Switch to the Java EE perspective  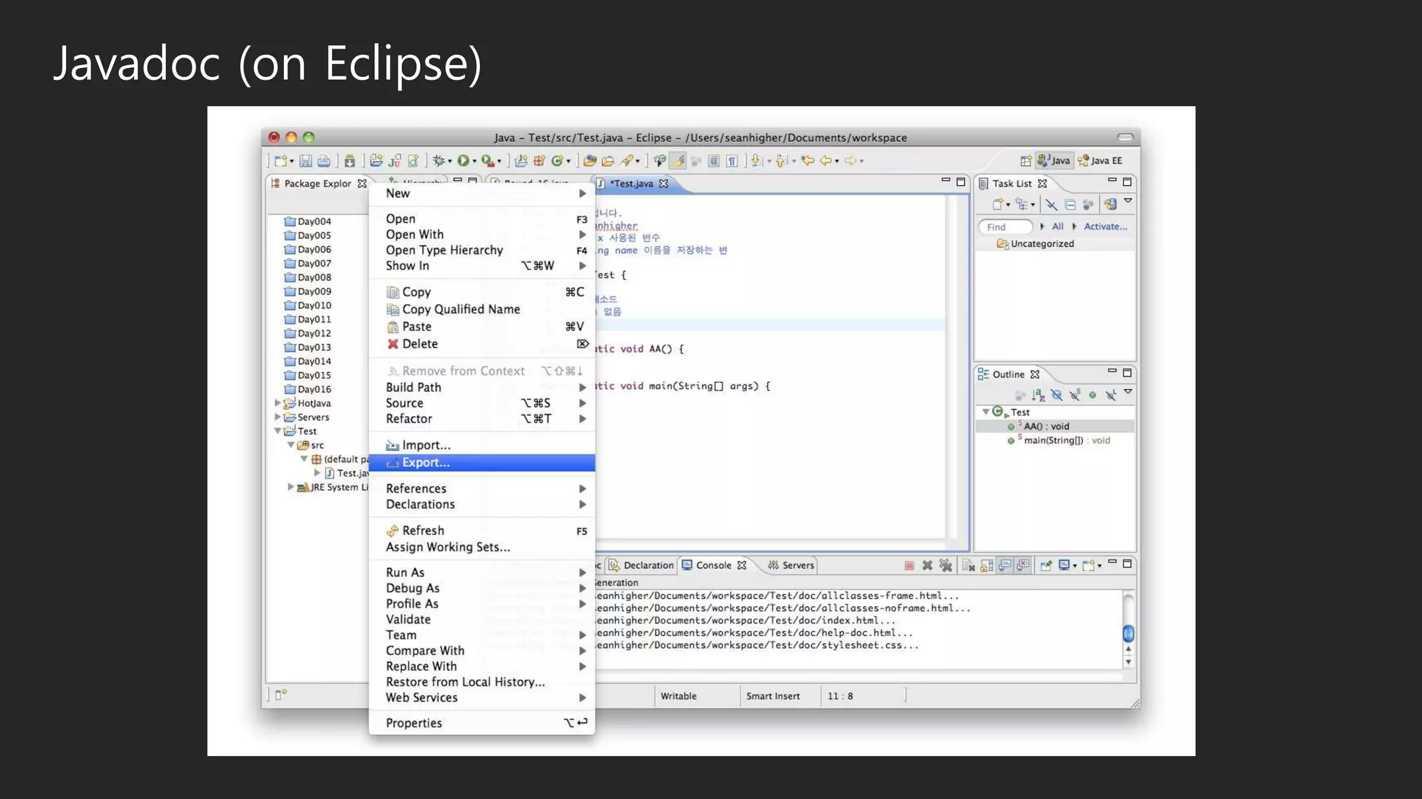1100,161
